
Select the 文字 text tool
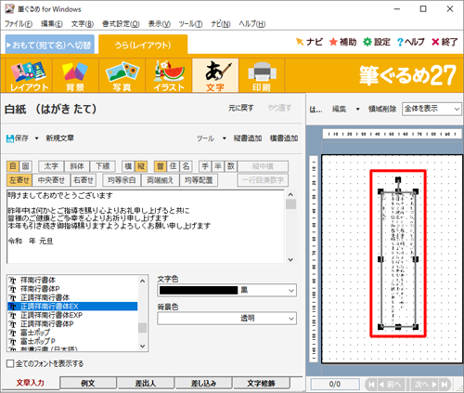(215, 76)
